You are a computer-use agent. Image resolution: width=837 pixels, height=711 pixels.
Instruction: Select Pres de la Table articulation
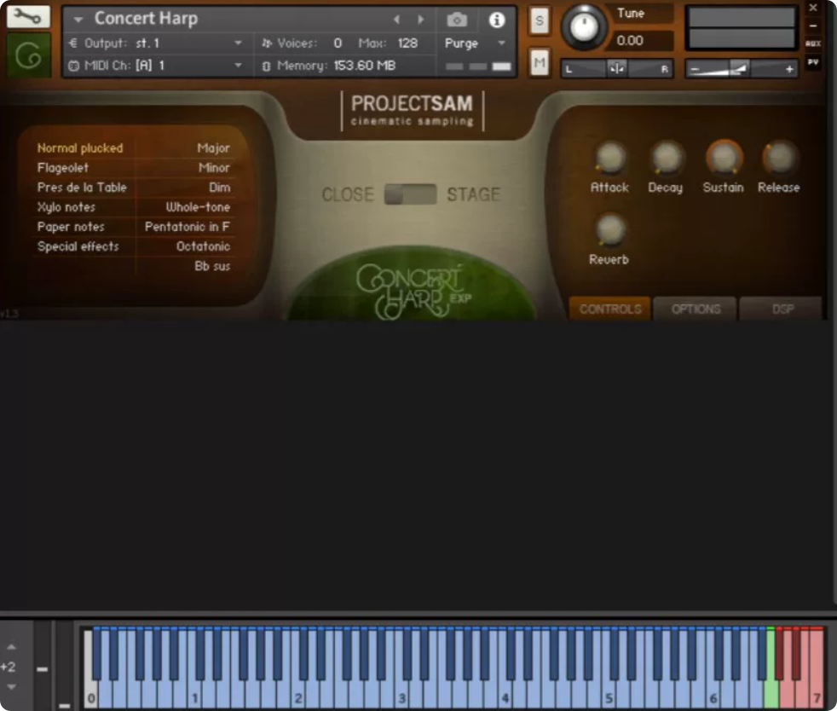click(82, 188)
